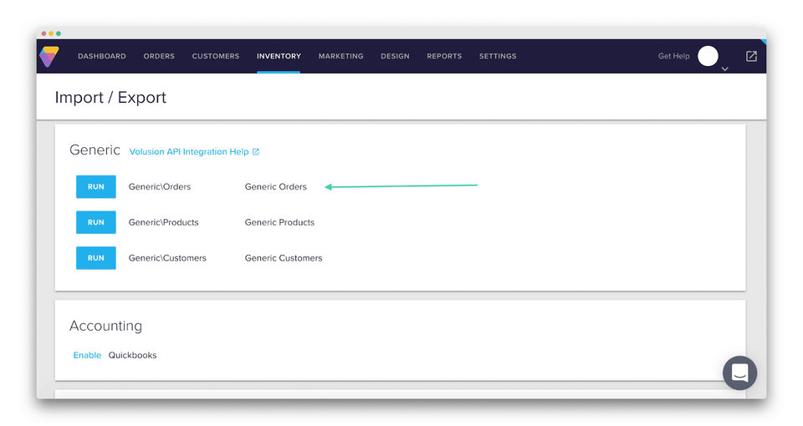Select the Inventory menu
The height and width of the screenshot is (426, 803).
coord(279,56)
